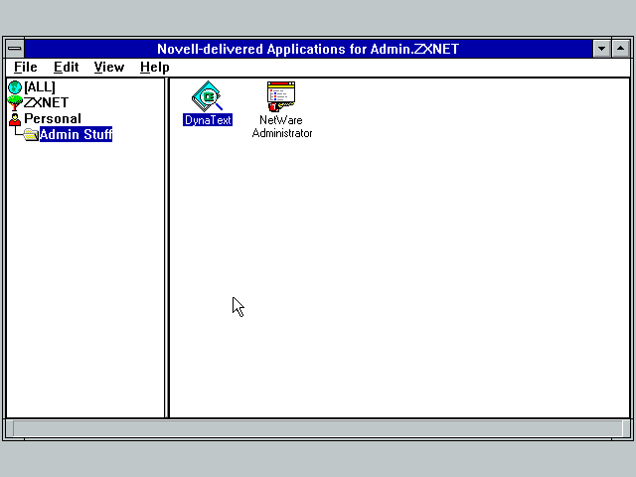Select the Personal tree entry text
This screenshot has width=636, height=477.
click(x=53, y=119)
